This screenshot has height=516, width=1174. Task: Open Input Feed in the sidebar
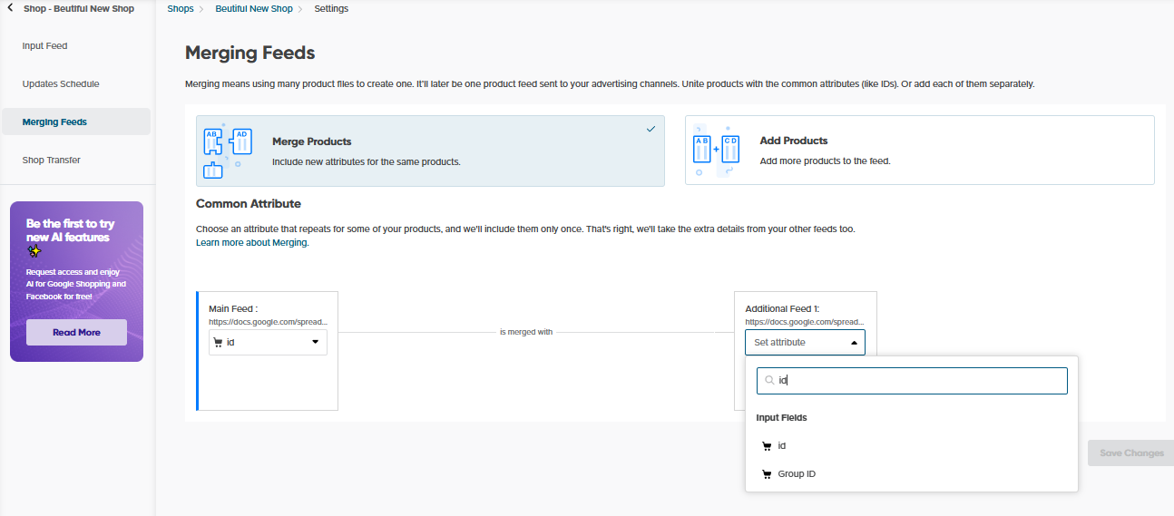(x=45, y=46)
